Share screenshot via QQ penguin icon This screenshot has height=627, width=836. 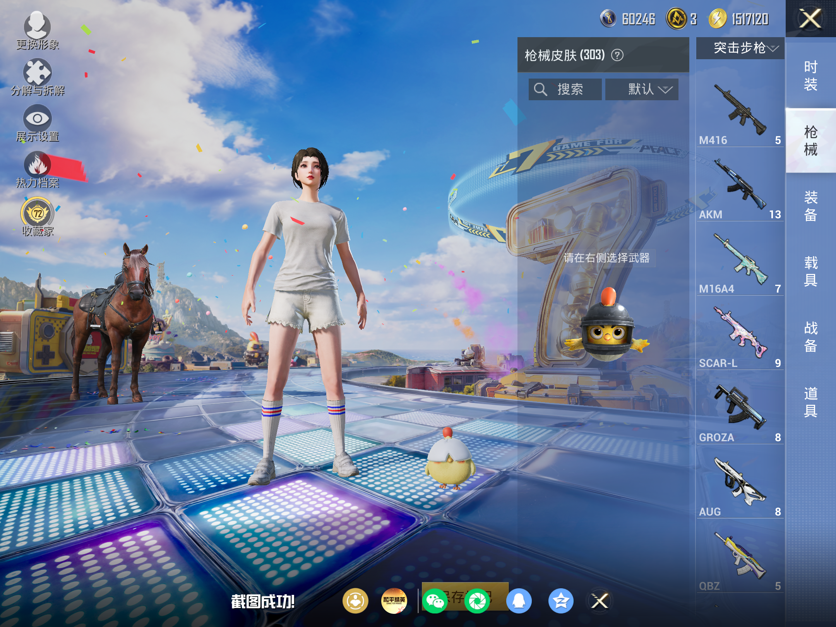519,601
